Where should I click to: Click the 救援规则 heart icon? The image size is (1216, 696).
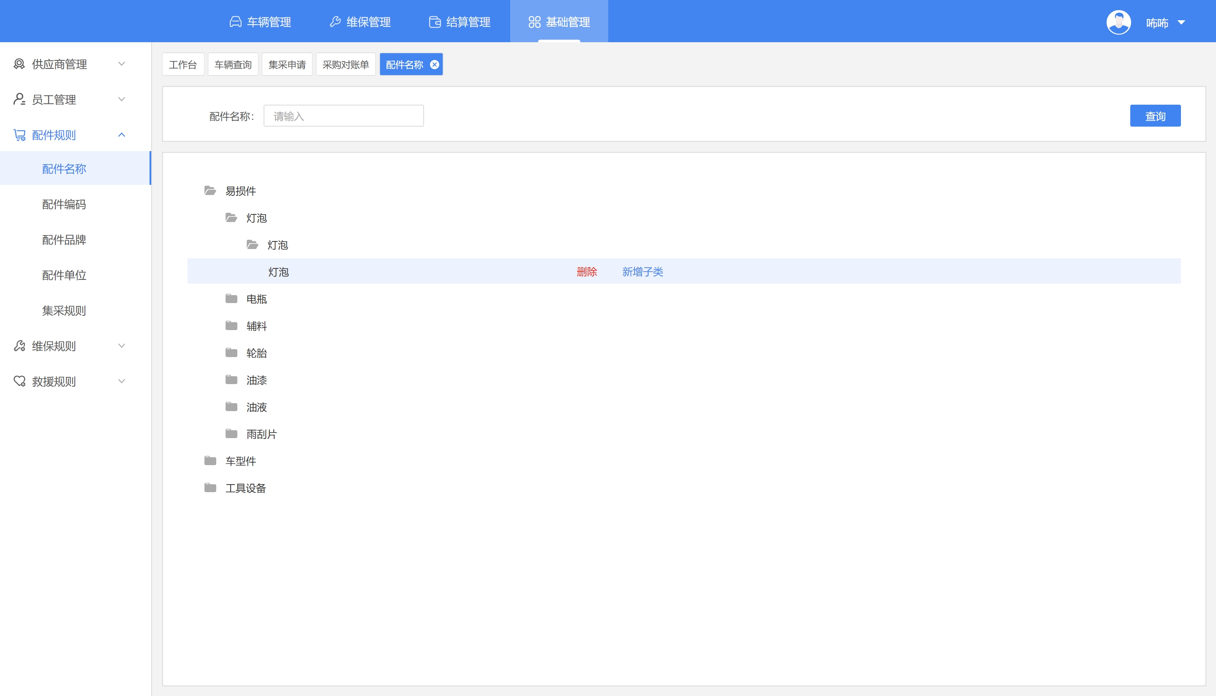[19, 382]
